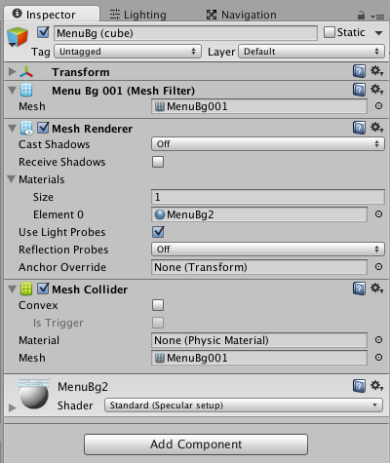Enable the Convex checkbox

pyautogui.click(x=158, y=305)
